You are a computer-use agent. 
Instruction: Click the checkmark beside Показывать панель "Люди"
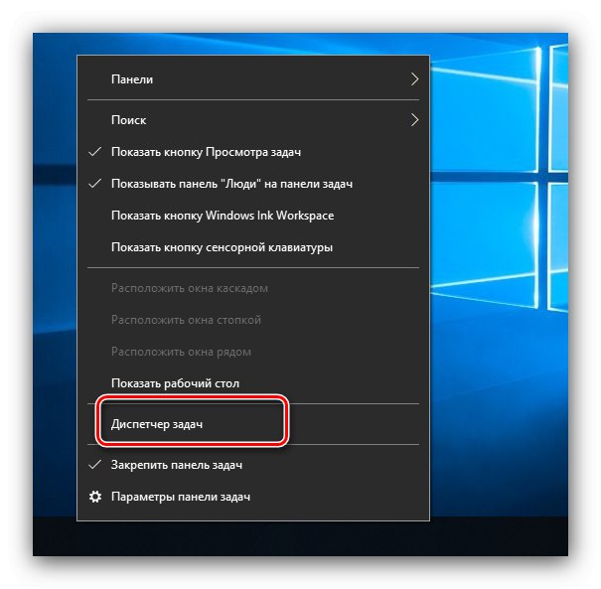coord(94,184)
